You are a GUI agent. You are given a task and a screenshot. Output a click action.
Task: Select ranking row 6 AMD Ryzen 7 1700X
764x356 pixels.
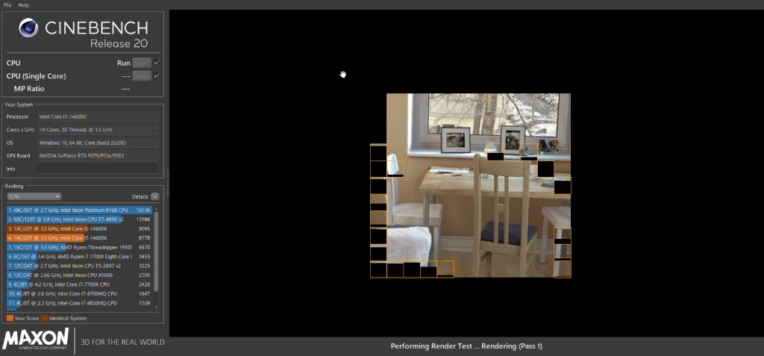point(79,257)
